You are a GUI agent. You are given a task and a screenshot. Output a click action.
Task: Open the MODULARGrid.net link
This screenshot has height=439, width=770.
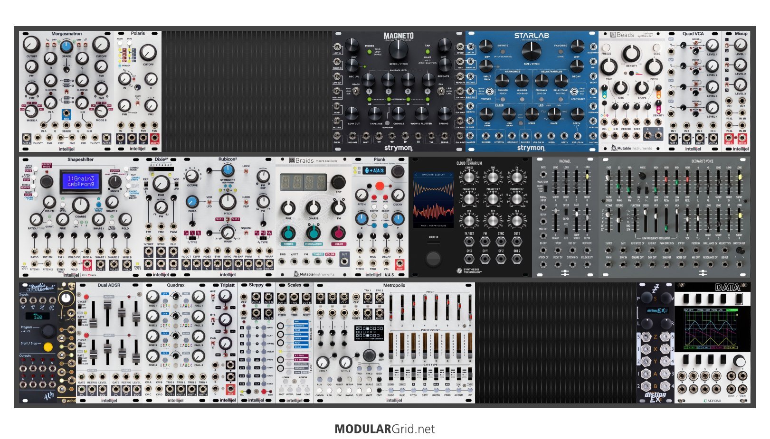[x=385, y=429]
